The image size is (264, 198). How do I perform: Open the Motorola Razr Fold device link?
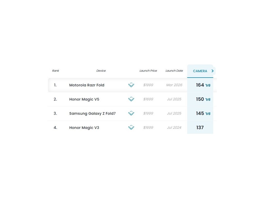(87, 85)
